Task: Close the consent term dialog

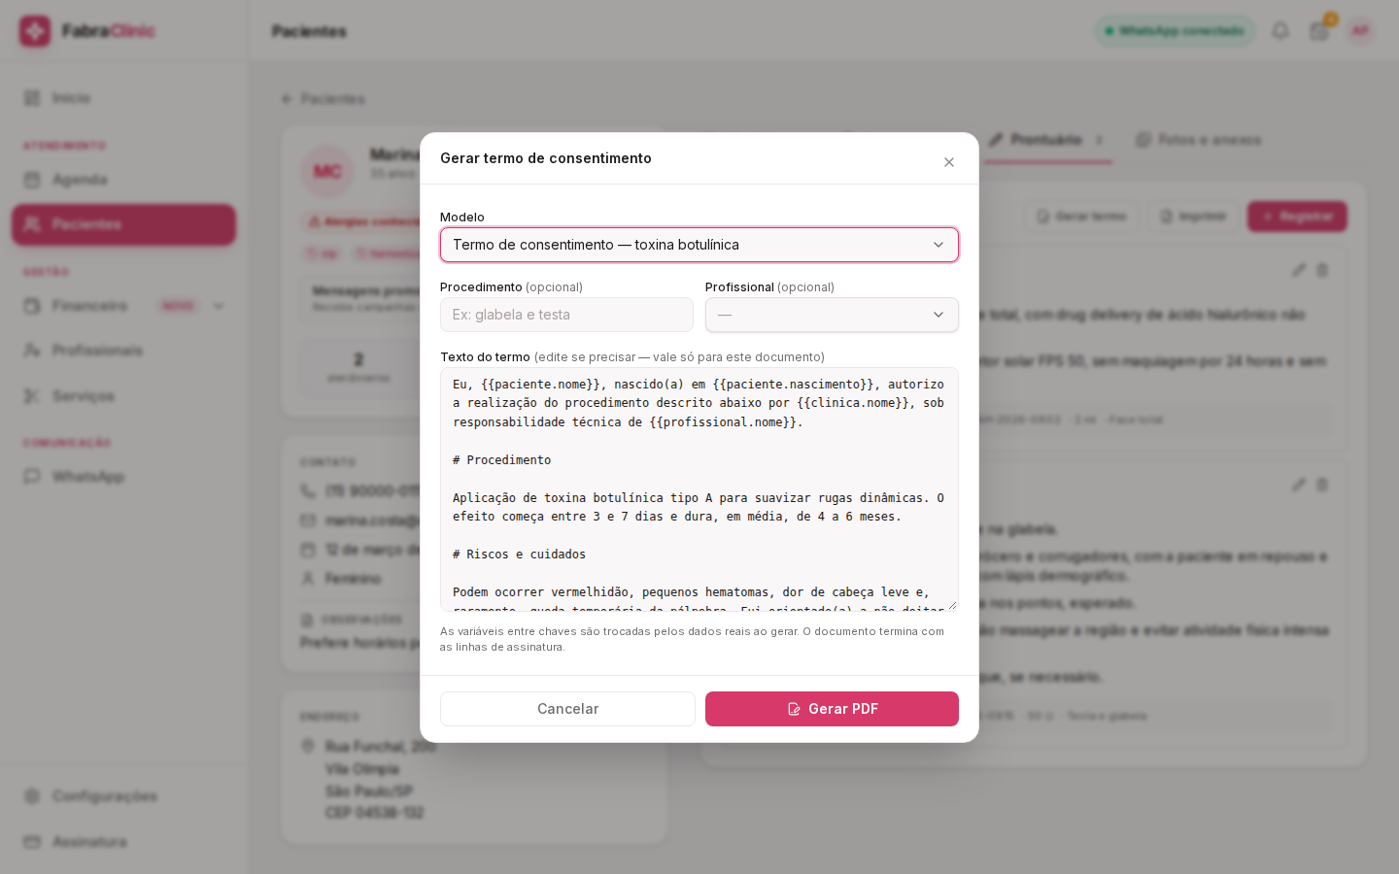Action: pos(949,162)
